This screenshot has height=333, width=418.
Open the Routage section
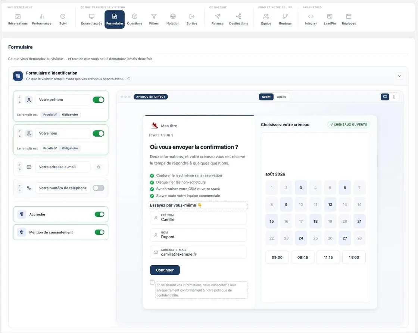[285, 19]
